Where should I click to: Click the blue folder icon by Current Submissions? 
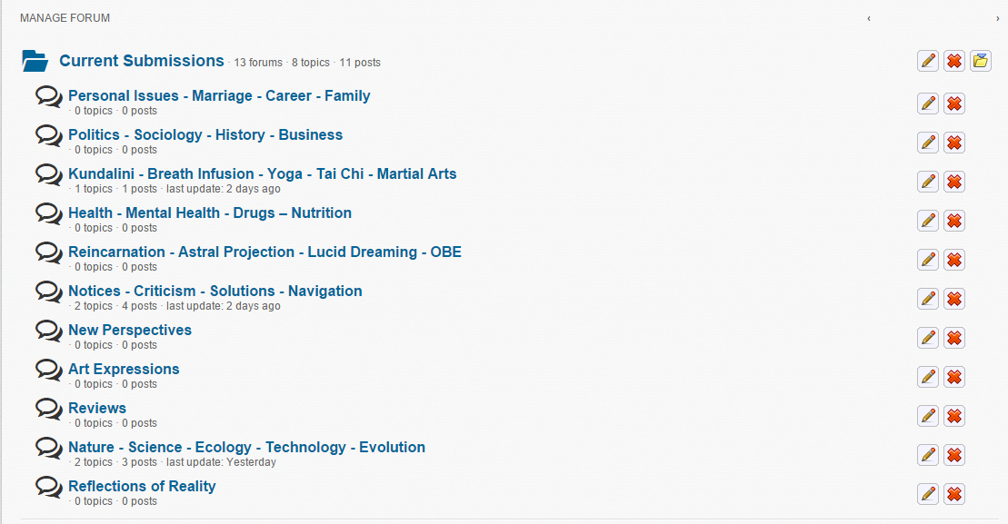click(x=35, y=62)
